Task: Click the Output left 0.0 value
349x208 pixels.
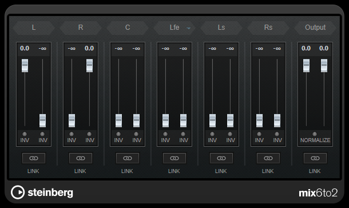Action: click(306, 48)
